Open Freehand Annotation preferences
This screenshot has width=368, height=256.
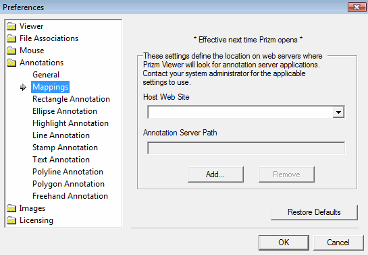[x=70, y=196]
